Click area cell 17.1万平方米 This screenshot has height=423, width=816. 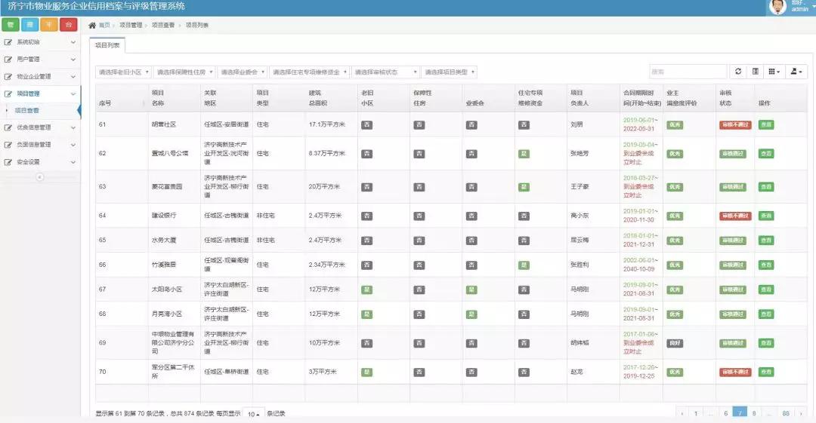point(327,124)
